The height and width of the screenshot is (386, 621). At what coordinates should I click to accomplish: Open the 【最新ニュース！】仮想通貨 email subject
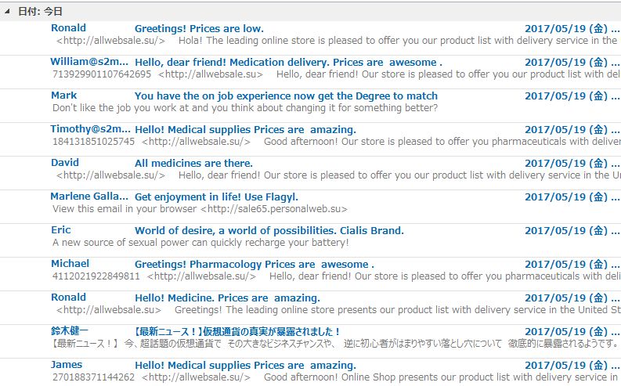(237, 332)
